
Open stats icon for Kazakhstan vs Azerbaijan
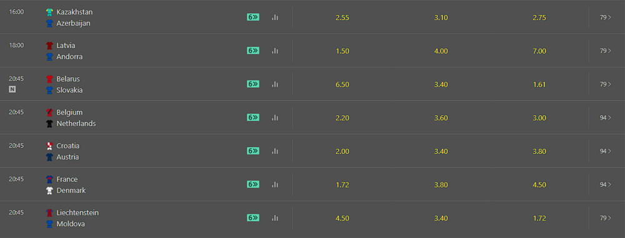tap(274, 17)
